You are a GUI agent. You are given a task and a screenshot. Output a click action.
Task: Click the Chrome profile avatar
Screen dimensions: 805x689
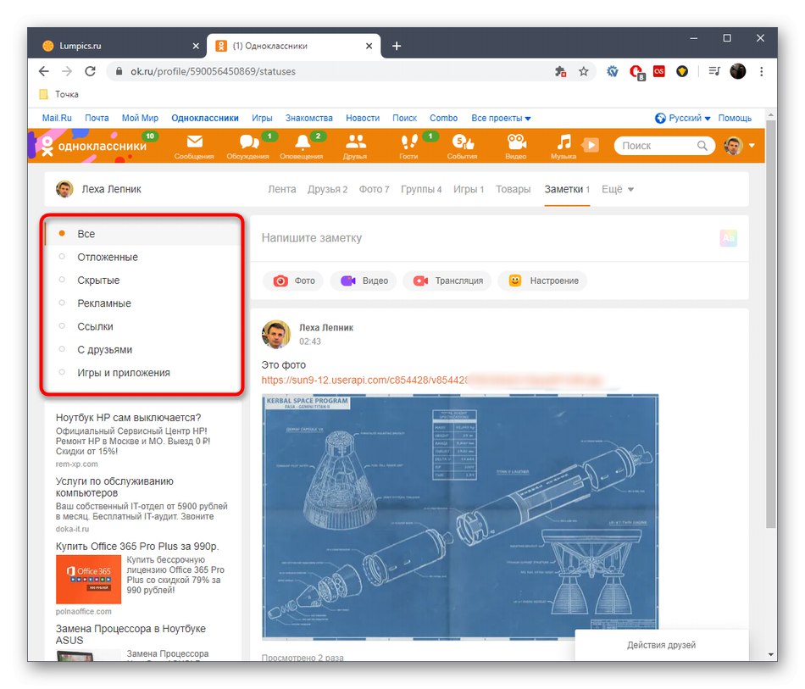[x=738, y=71]
